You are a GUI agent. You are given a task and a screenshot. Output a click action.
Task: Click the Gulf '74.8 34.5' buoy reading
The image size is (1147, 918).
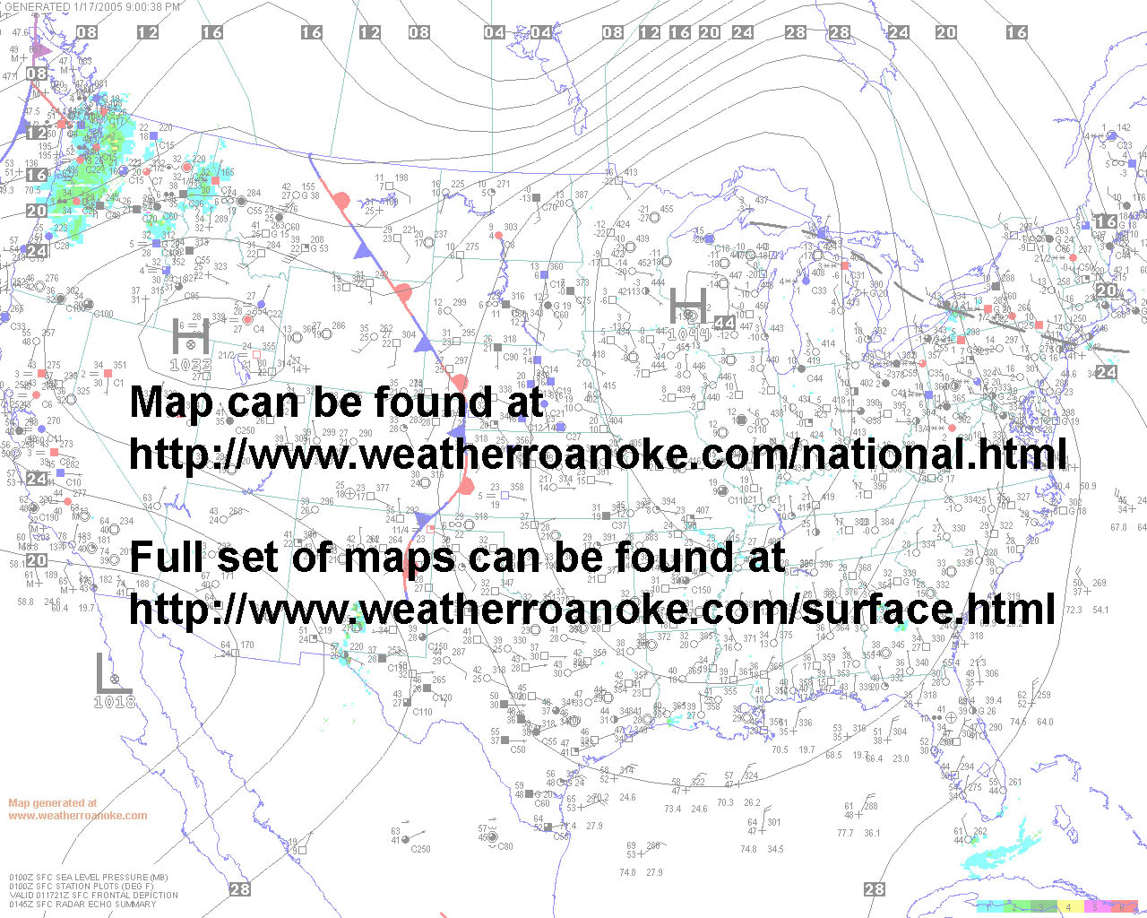(x=761, y=849)
